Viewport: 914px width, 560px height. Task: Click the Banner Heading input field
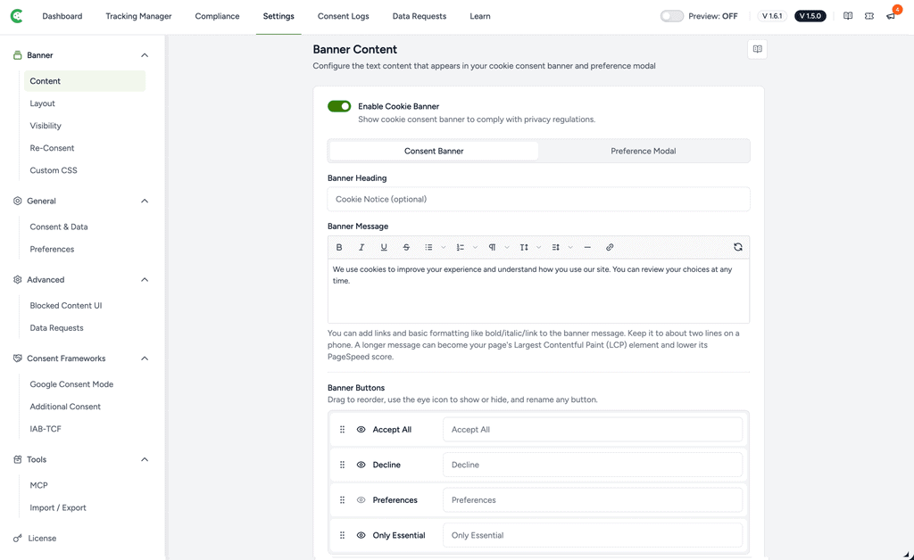[x=538, y=199]
